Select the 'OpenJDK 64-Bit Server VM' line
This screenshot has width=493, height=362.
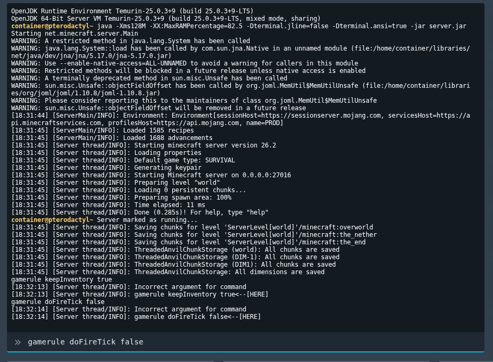click(x=166, y=19)
